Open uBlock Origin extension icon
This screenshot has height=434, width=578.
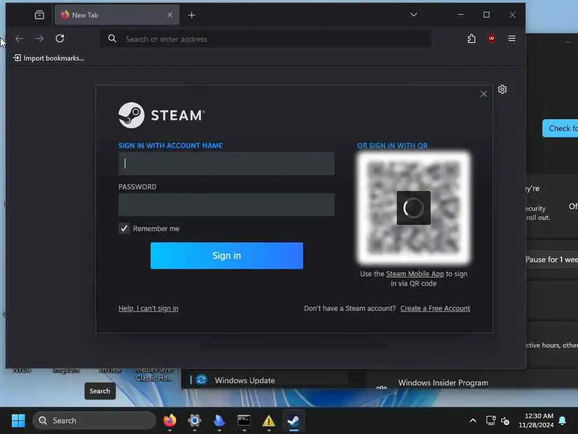click(x=492, y=38)
